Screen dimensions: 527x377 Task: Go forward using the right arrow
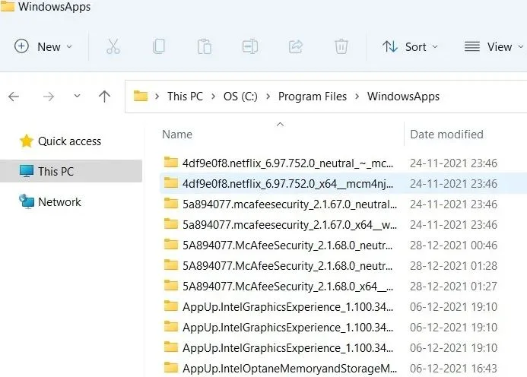(x=49, y=97)
